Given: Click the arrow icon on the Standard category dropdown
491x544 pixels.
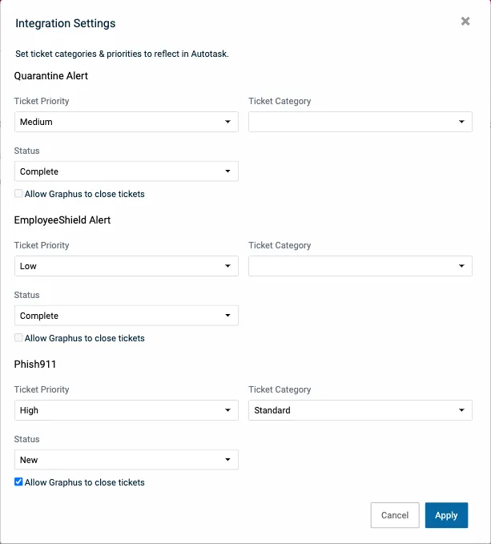Looking at the screenshot, I should click(x=461, y=410).
